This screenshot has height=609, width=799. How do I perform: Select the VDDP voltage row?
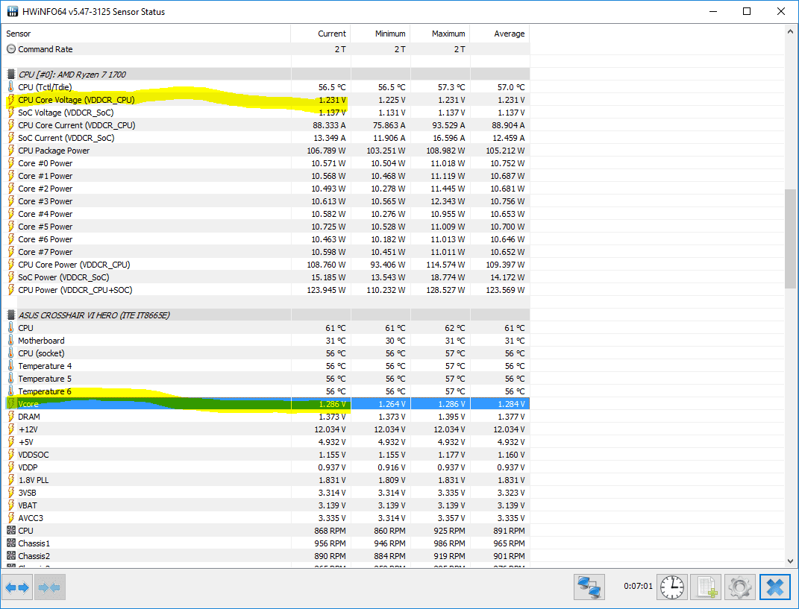point(267,467)
